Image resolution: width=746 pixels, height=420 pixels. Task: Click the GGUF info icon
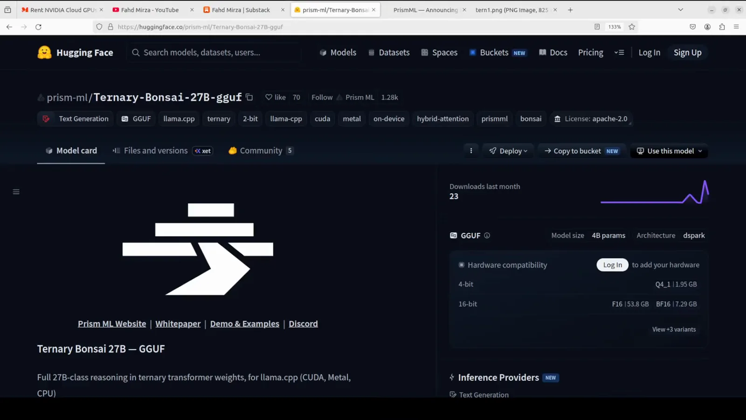point(487,236)
